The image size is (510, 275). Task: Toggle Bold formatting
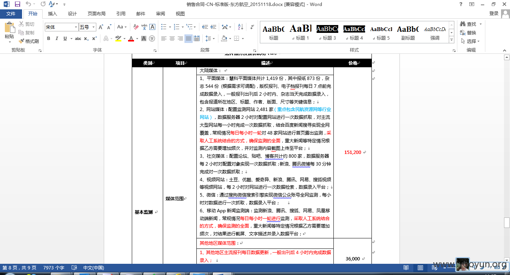point(49,38)
